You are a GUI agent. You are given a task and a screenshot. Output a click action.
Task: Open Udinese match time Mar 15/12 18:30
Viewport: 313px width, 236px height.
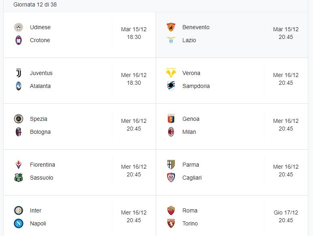click(x=134, y=33)
